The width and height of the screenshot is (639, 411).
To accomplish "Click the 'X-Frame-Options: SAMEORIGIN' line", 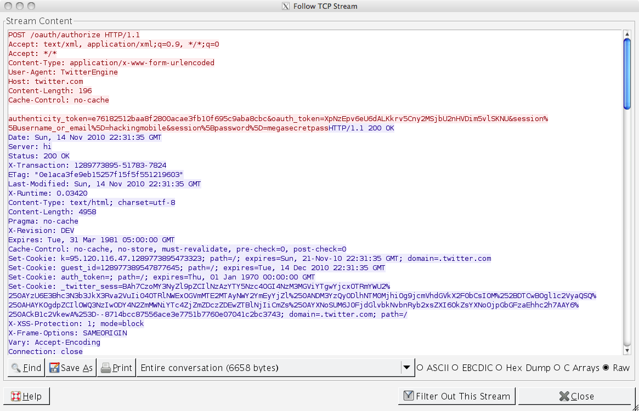I will [x=67, y=333].
